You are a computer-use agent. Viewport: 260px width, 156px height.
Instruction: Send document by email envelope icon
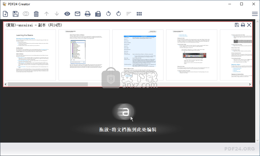pos(78,14)
